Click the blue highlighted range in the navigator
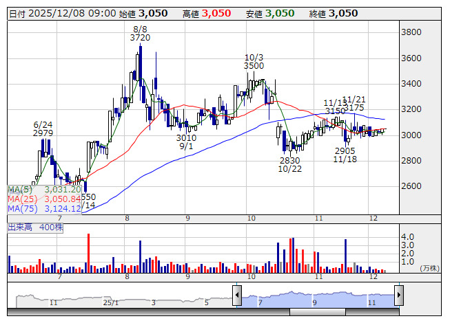Viewport: 450px width, 323px height. (x=317, y=297)
